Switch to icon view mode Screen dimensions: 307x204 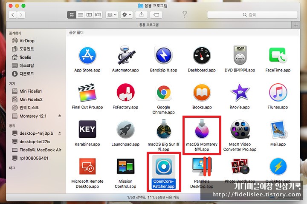[x=72, y=14]
